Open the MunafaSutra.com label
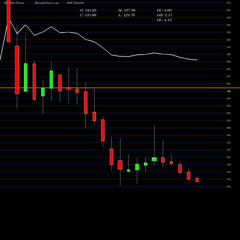240x240 pixels. (47, 3)
